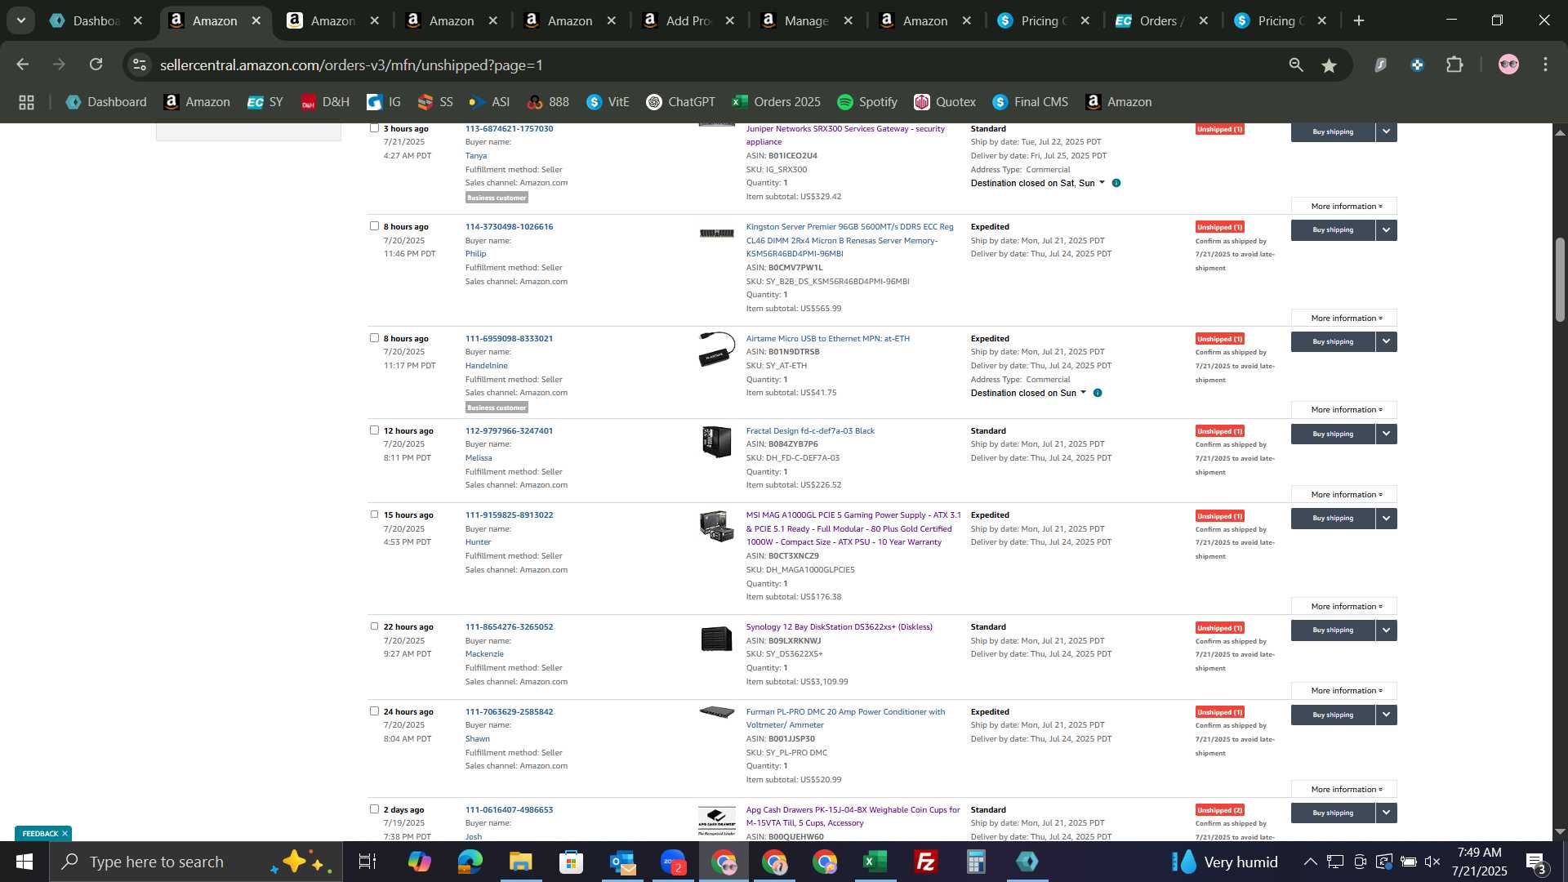Open FileZilla from taskbar
Screen dimensions: 1568x882
coord(926,862)
